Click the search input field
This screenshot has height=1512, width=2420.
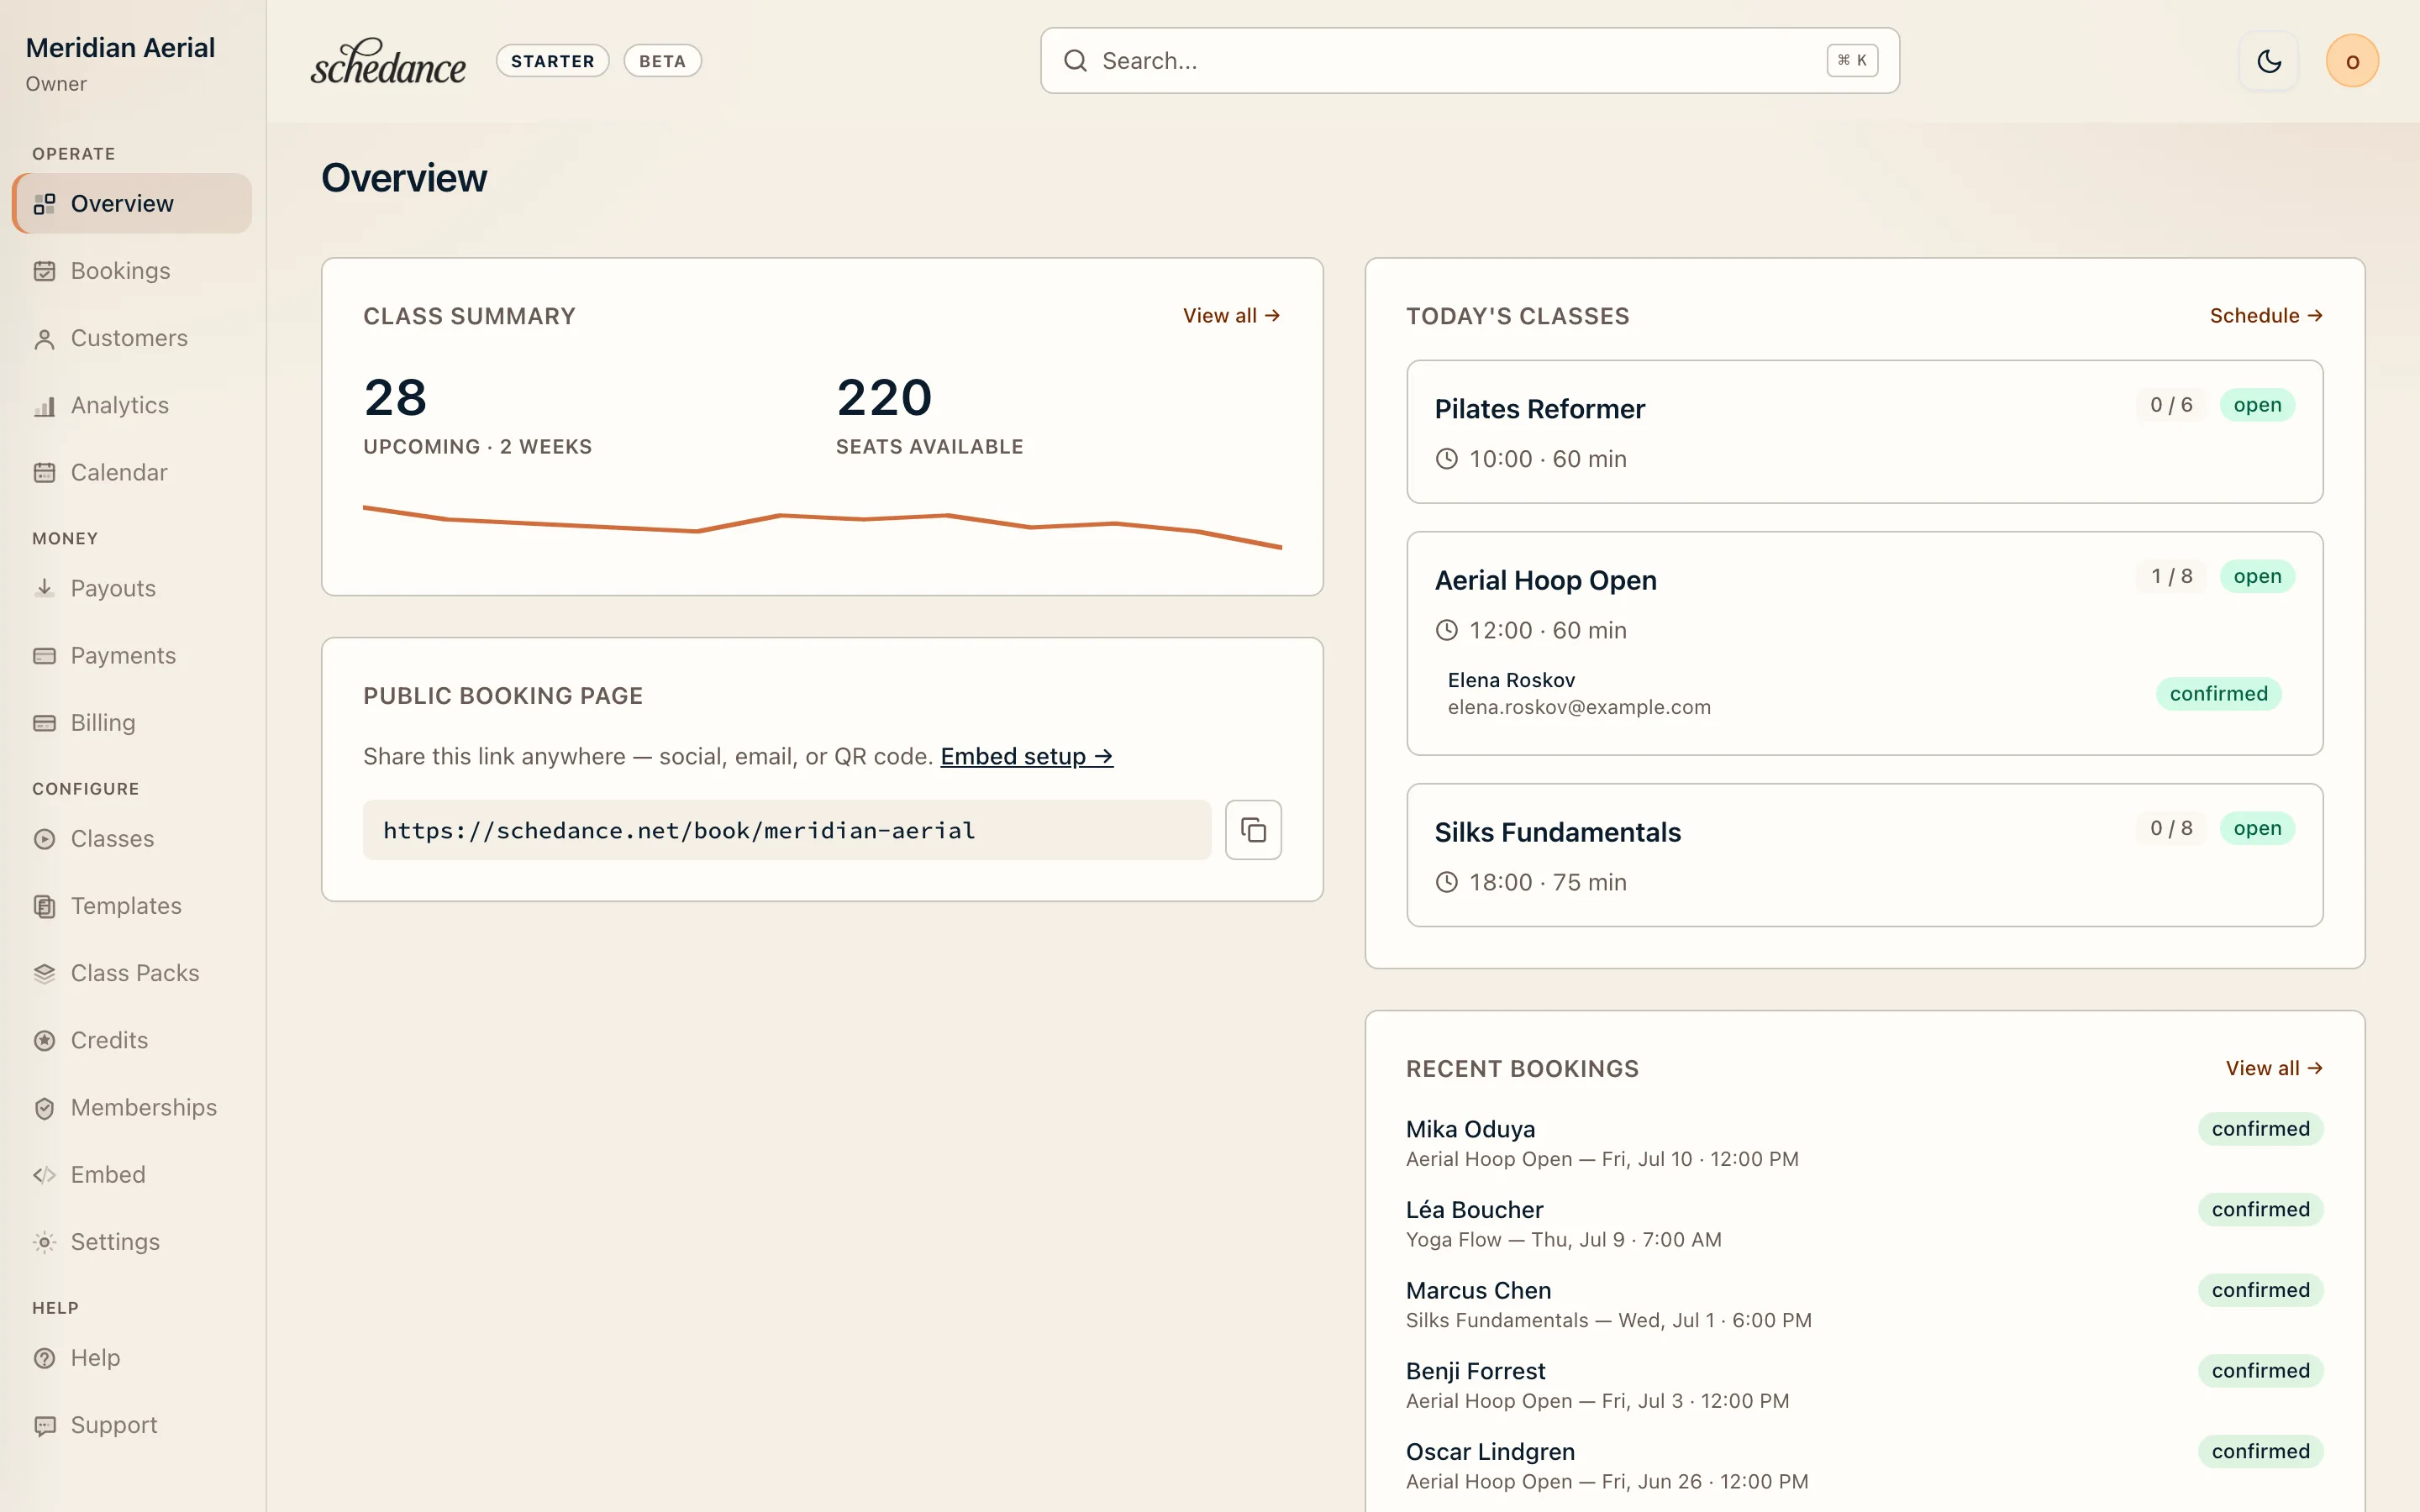pos(1469,61)
